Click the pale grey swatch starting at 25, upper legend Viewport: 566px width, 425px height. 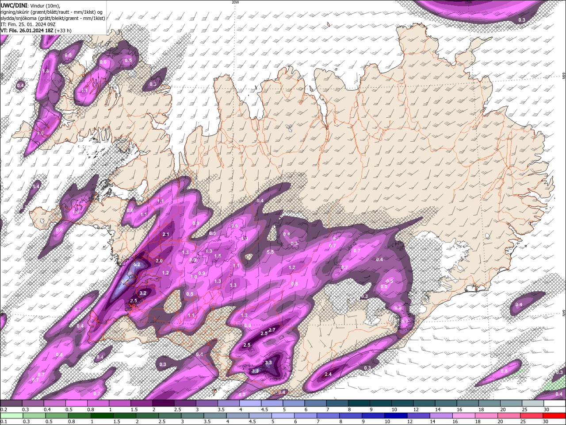(x=533, y=403)
